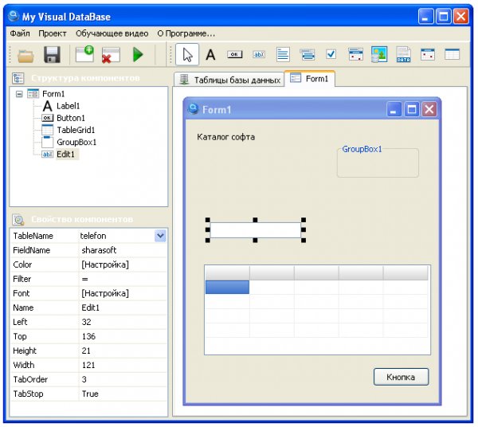Collapse the Form1 tree node
The height and width of the screenshot is (427, 478).
pos(19,94)
